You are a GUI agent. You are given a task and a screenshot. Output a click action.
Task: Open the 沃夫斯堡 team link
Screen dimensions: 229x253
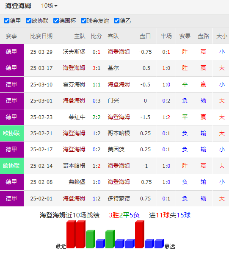(74, 52)
